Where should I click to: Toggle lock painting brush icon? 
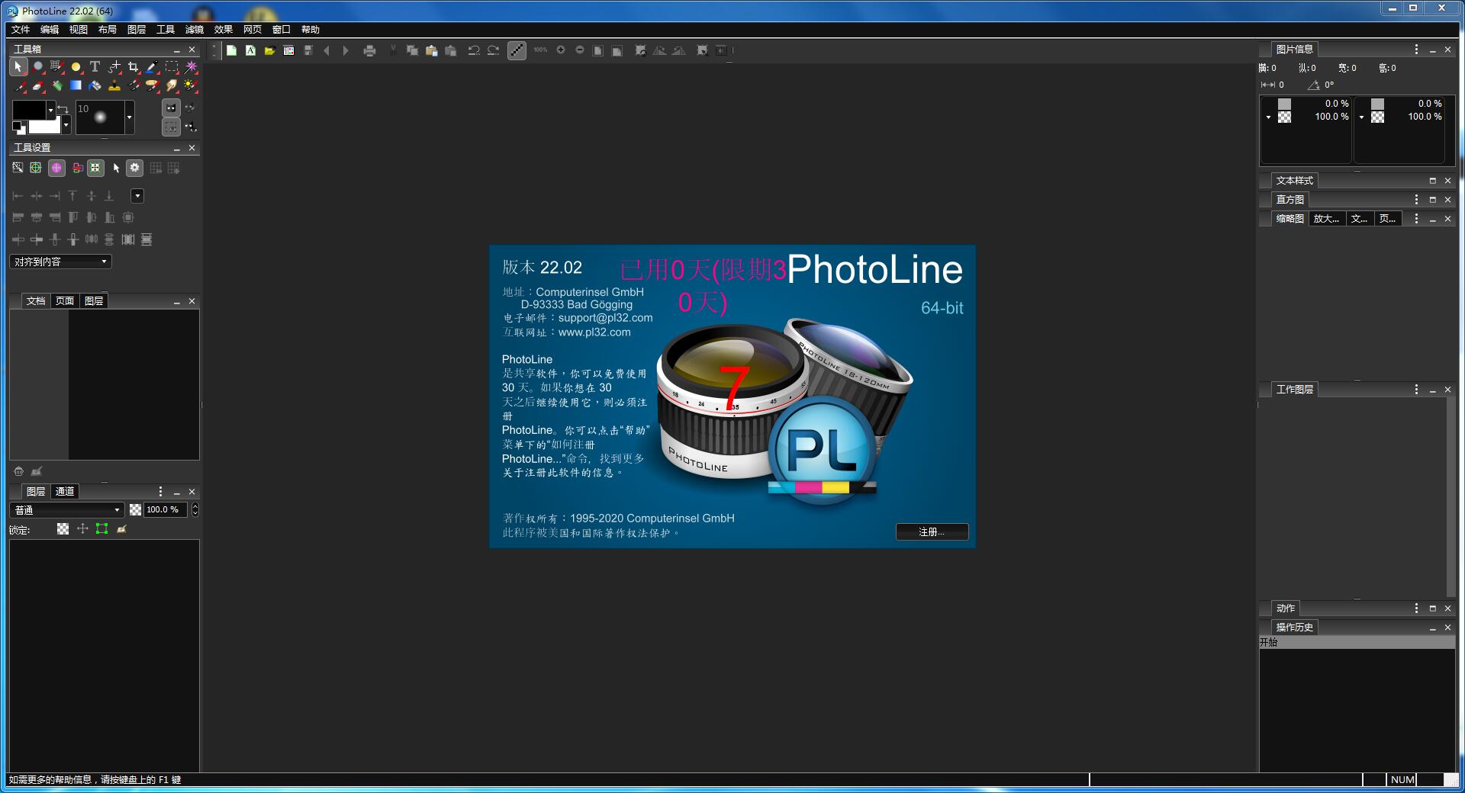click(121, 529)
